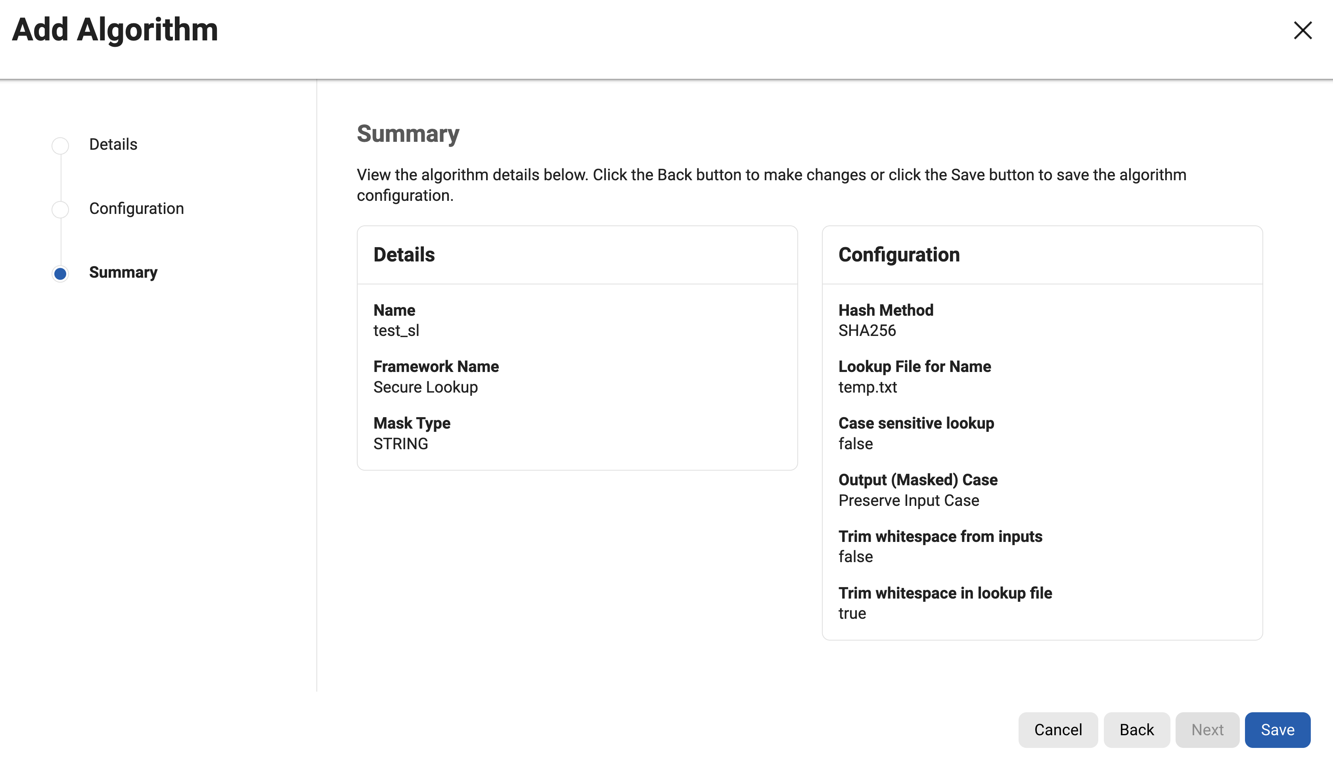Click the Details step circle

(x=61, y=145)
